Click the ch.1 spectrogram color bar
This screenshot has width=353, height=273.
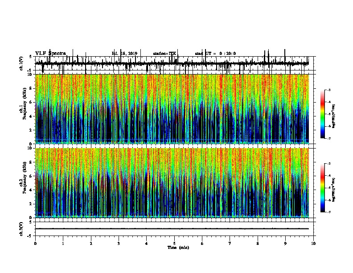click(323, 114)
